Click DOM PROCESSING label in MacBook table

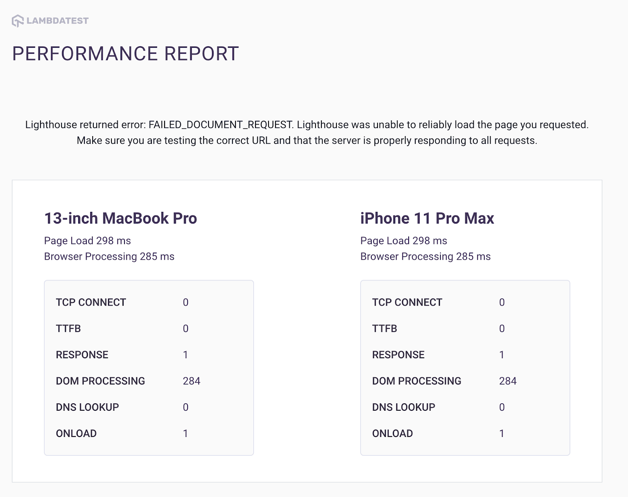tap(100, 381)
